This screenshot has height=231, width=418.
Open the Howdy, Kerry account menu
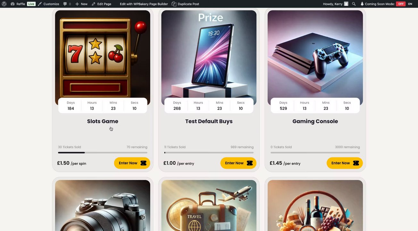pos(336,4)
